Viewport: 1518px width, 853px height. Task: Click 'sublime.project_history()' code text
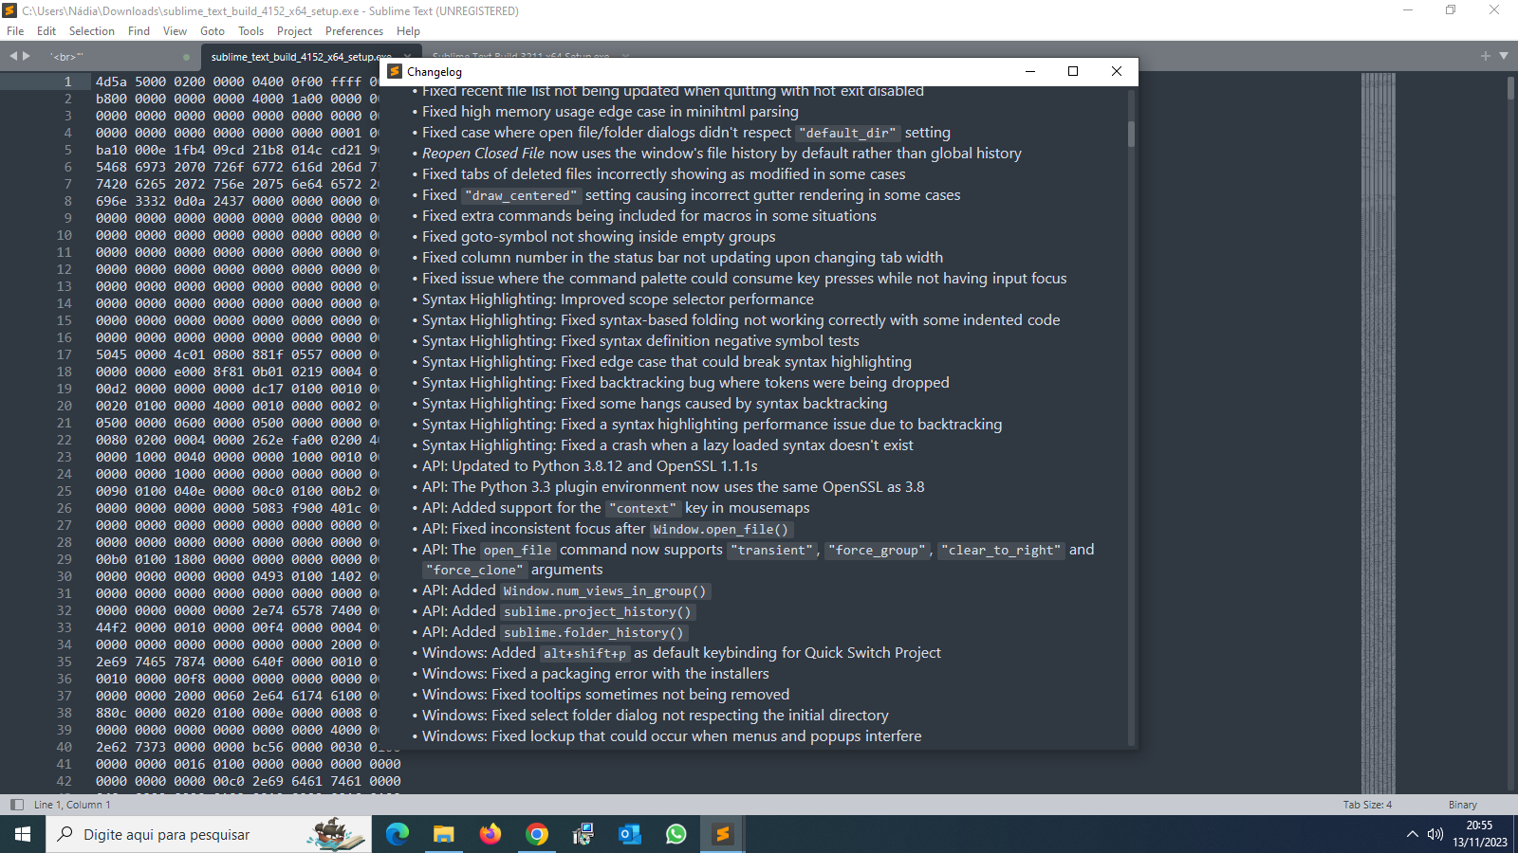[598, 611]
